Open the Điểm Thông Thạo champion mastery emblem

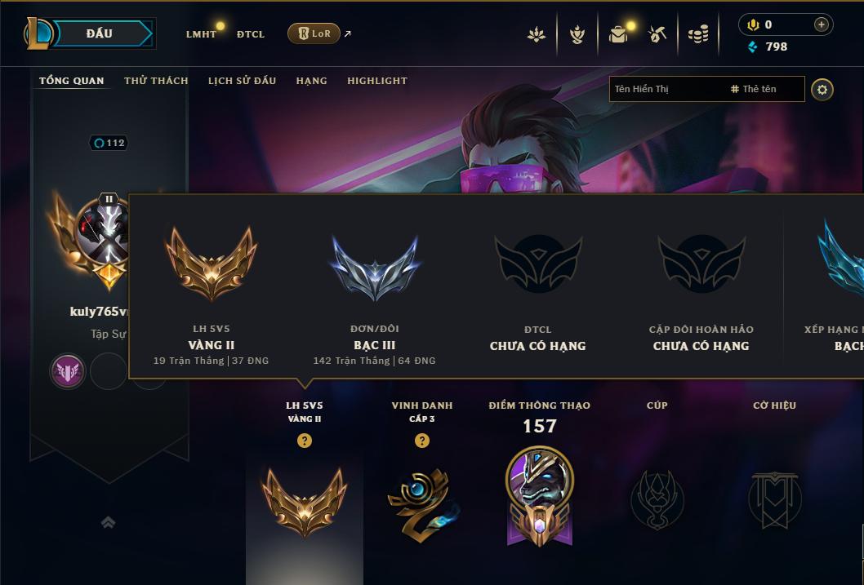[540, 496]
